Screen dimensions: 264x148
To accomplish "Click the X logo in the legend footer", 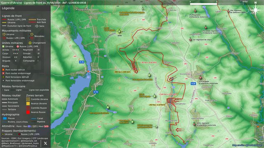I will pyautogui.click(x=45, y=143).
